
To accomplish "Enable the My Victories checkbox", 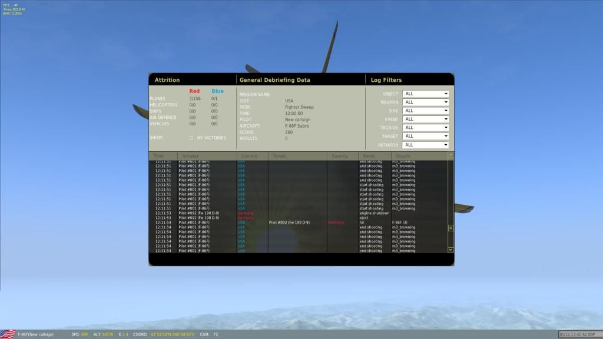I will click(191, 138).
